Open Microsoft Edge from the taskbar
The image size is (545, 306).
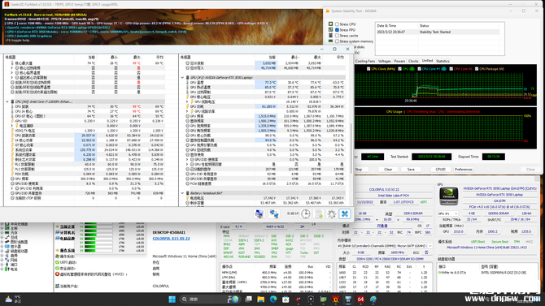click(x=273, y=299)
